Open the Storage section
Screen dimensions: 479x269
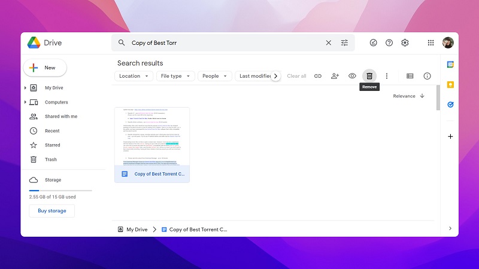point(53,180)
